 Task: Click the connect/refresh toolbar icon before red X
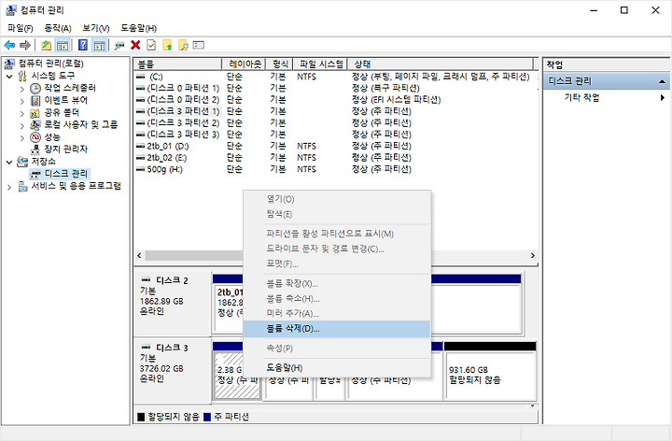point(119,45)
